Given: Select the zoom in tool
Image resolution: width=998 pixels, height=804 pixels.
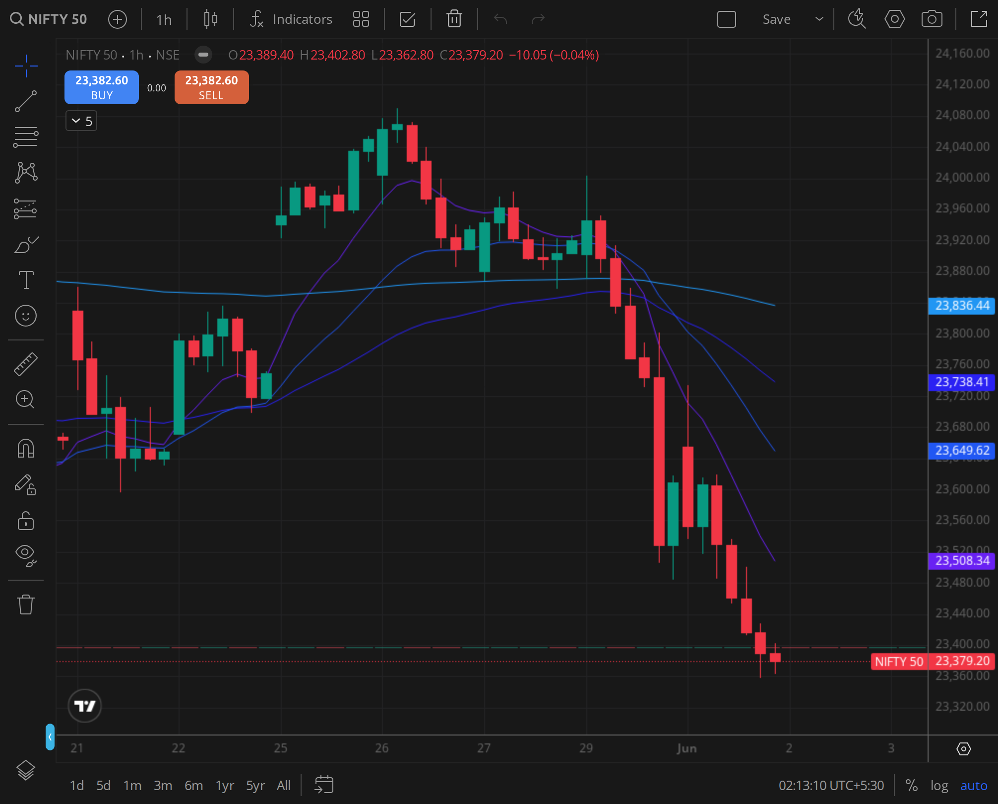Looking at the screenshot, I should pos(26,400).
